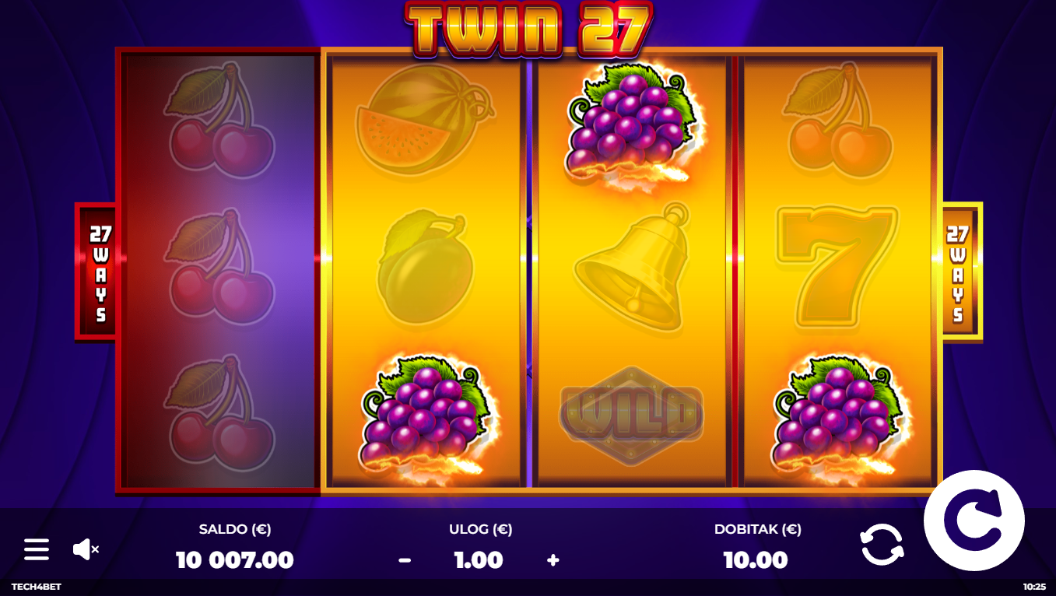The height and width of the screenshot is (596, 1056).
Task: Click the yellow 27 WAYS right indicator
Action: [960, 272]
